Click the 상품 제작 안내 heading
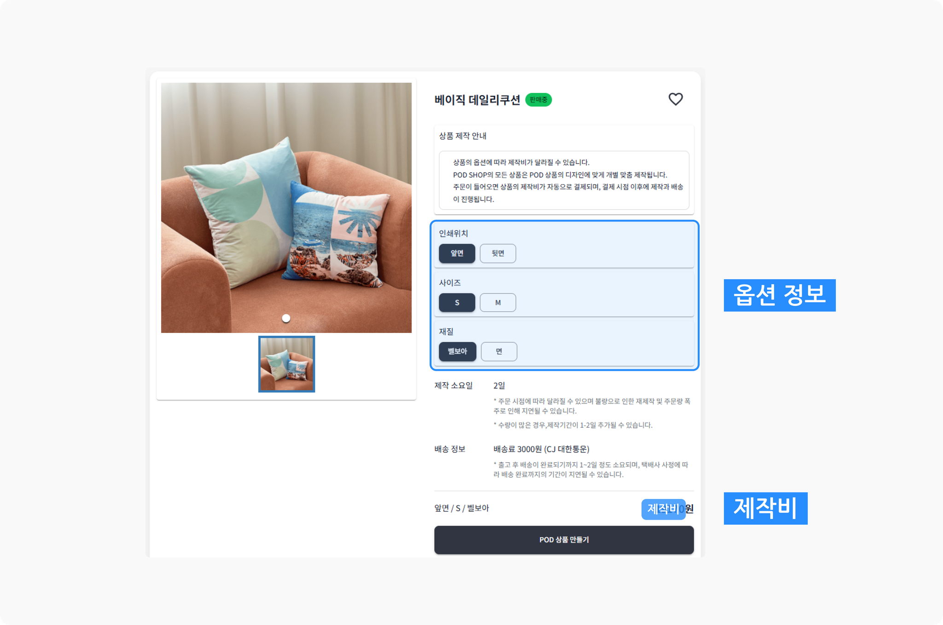This screenshot has width=943, height=625. coord(462,136)
